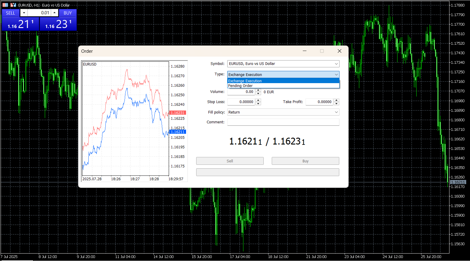Image resolution: width=470 pixels, height=261 pixels.
Task: Lower the Take Profit using the down arrow
Action: click(337, 104)
